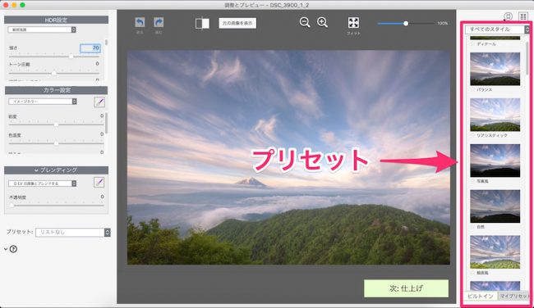Select the 自然 preset thumbnail
The image size is (534, 308).
[495, 206]
